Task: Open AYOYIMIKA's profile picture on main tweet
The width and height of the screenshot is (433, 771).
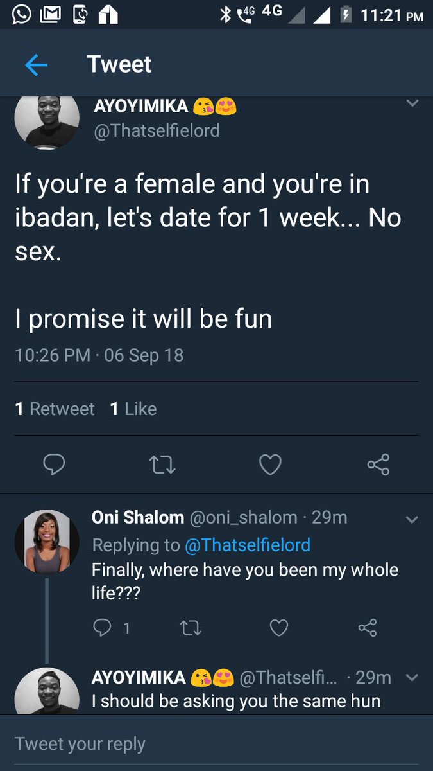Action: pos(47,121)
